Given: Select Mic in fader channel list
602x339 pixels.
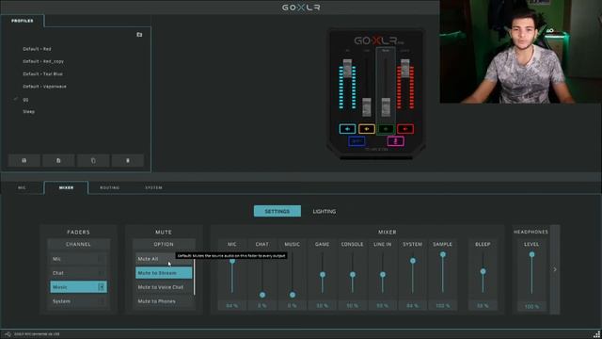Looking at the screenshot, I should [78, 259].
